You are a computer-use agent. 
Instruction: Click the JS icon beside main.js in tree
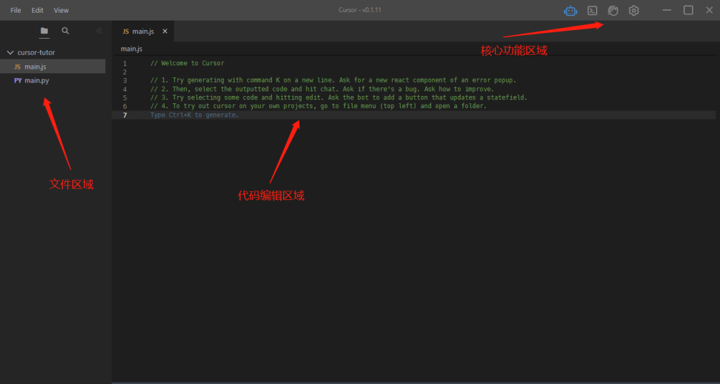click(17, 67)
